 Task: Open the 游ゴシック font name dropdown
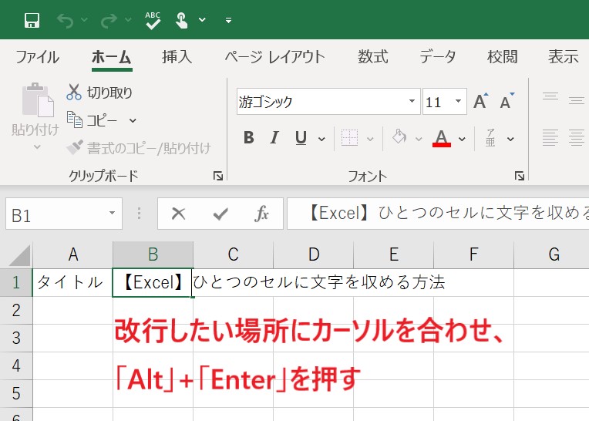[x=412, y=101]
